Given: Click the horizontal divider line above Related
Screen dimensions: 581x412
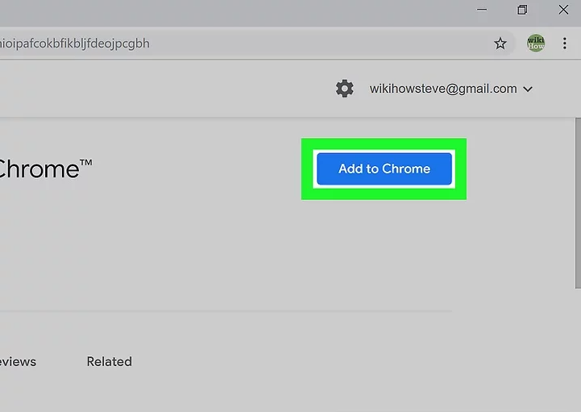Looking at the screenshot, I should pyautogui.click(x=226, y=310).
